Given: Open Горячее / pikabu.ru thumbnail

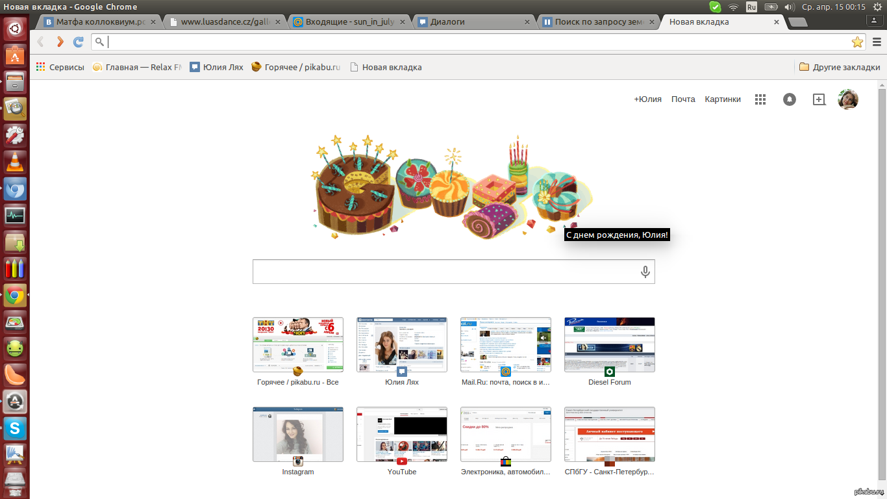Looking at the screenshot, I should point(298,344).
